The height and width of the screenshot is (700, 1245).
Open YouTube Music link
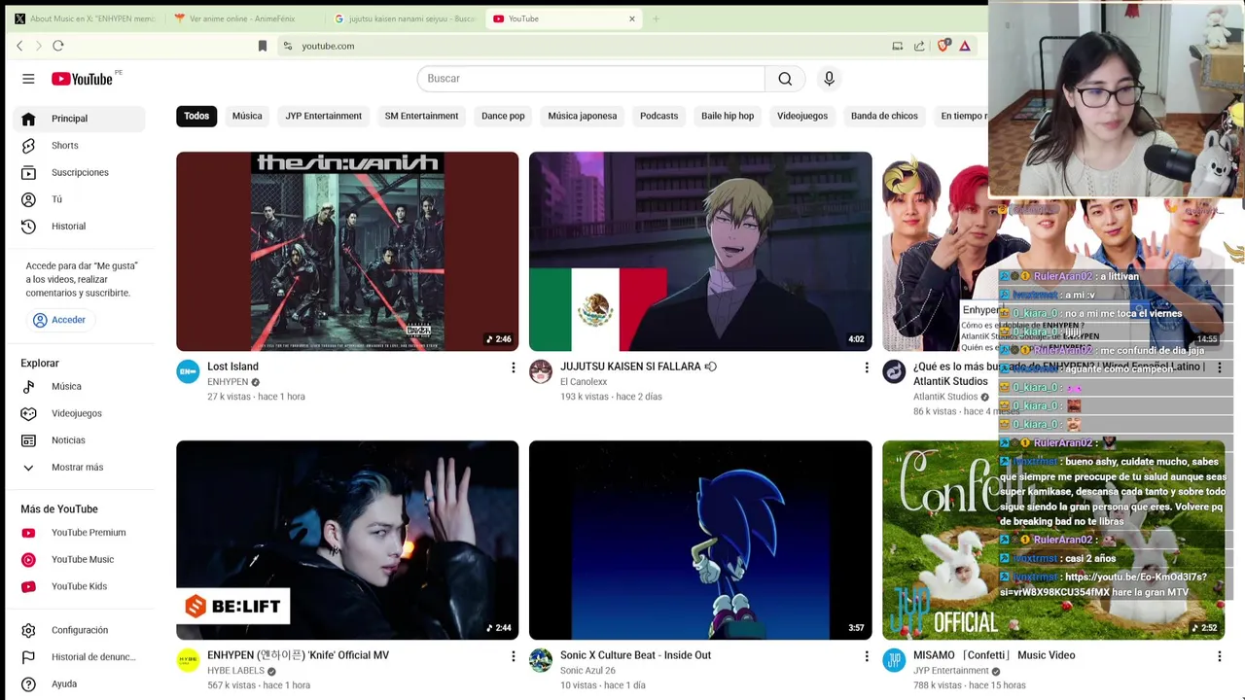79,560
